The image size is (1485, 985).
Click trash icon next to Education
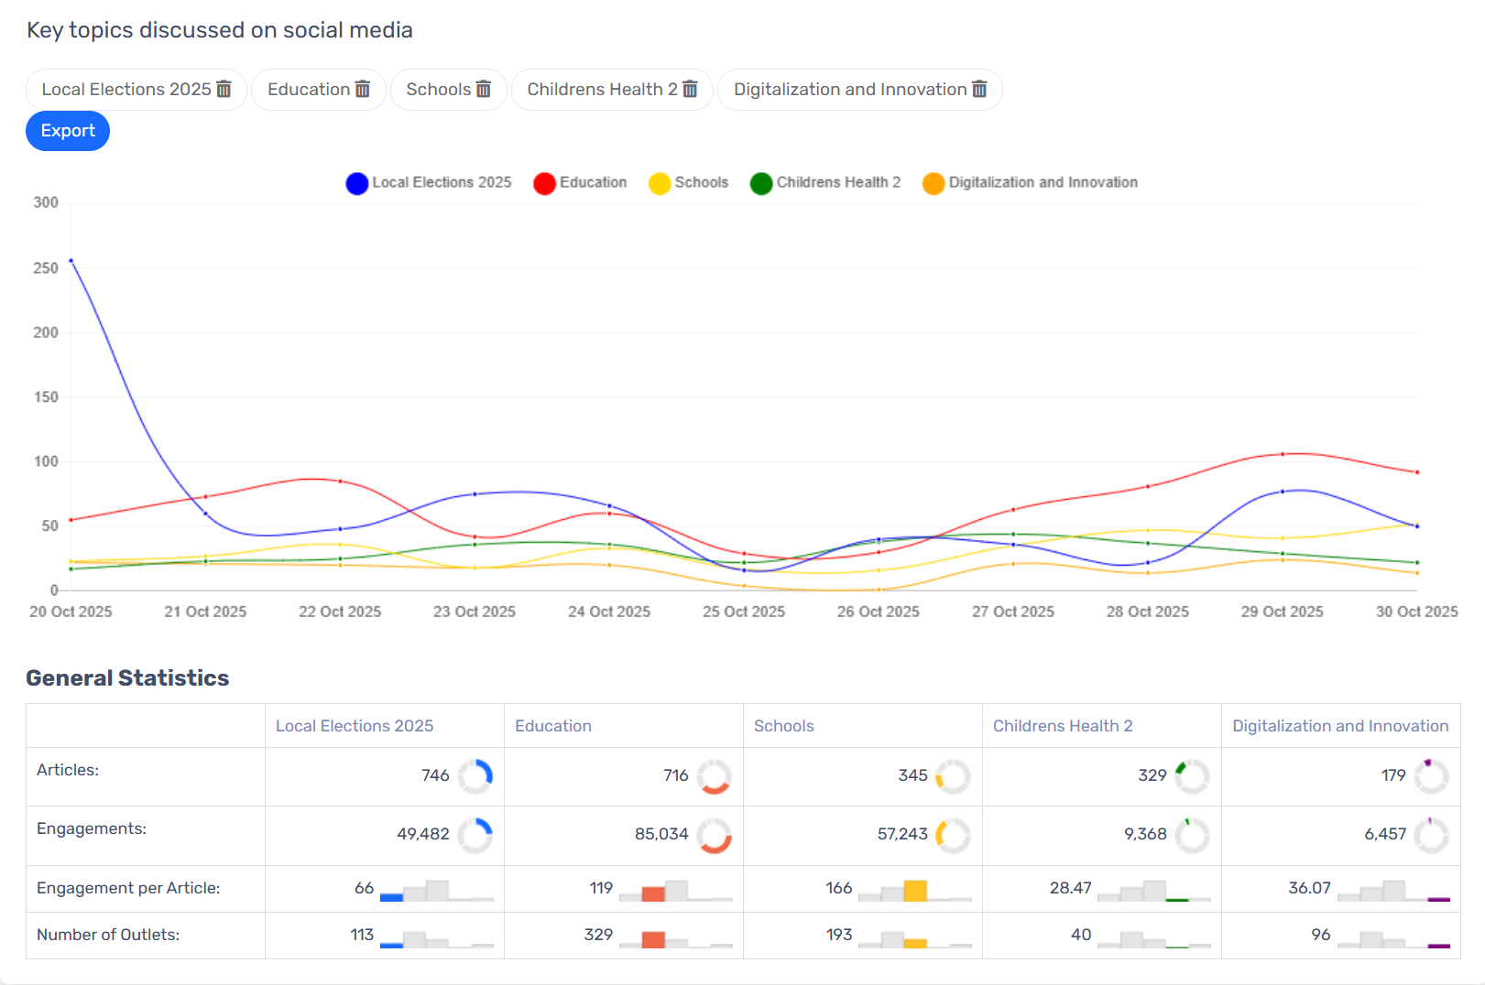click(363, 89)
